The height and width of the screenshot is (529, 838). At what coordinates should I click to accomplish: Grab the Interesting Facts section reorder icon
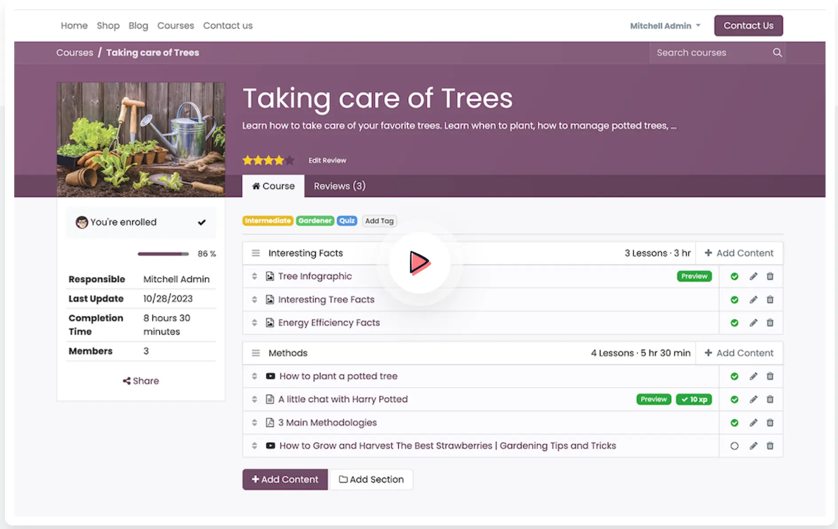pos(256,253)
